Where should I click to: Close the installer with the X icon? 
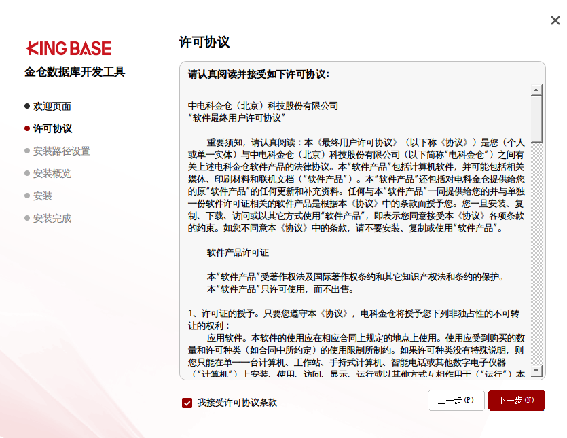[555, 20]
